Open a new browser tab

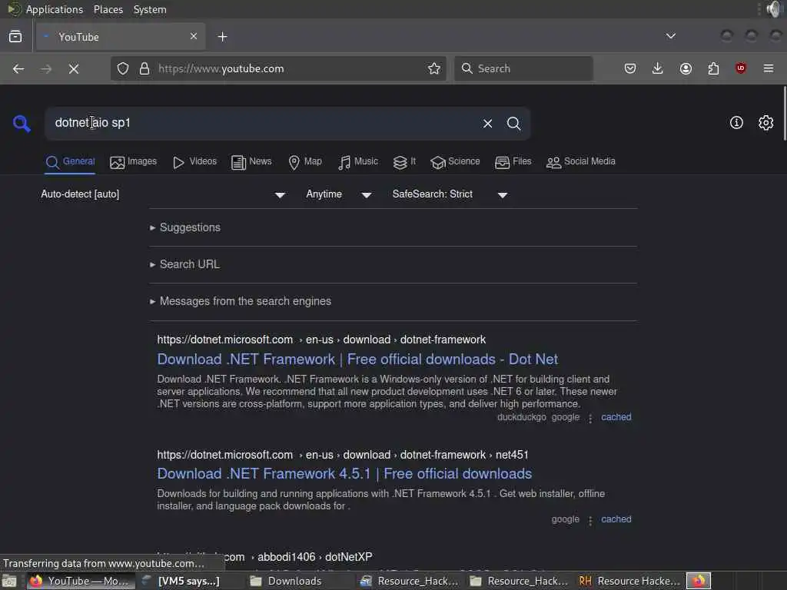(222, 37)
